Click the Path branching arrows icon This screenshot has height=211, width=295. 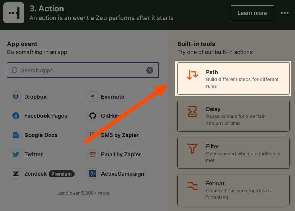(193, 74)
